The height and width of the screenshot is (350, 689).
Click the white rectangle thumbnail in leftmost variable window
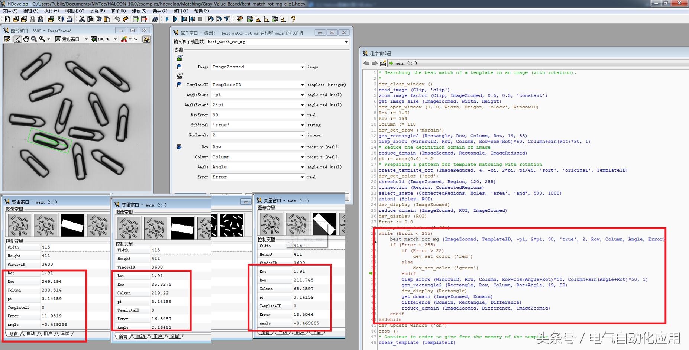pyautogui.click(x=72, y=225)
